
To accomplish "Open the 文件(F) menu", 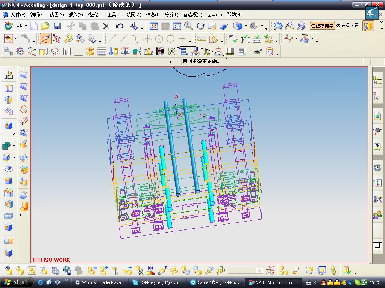I will click(x=18, y=15).
